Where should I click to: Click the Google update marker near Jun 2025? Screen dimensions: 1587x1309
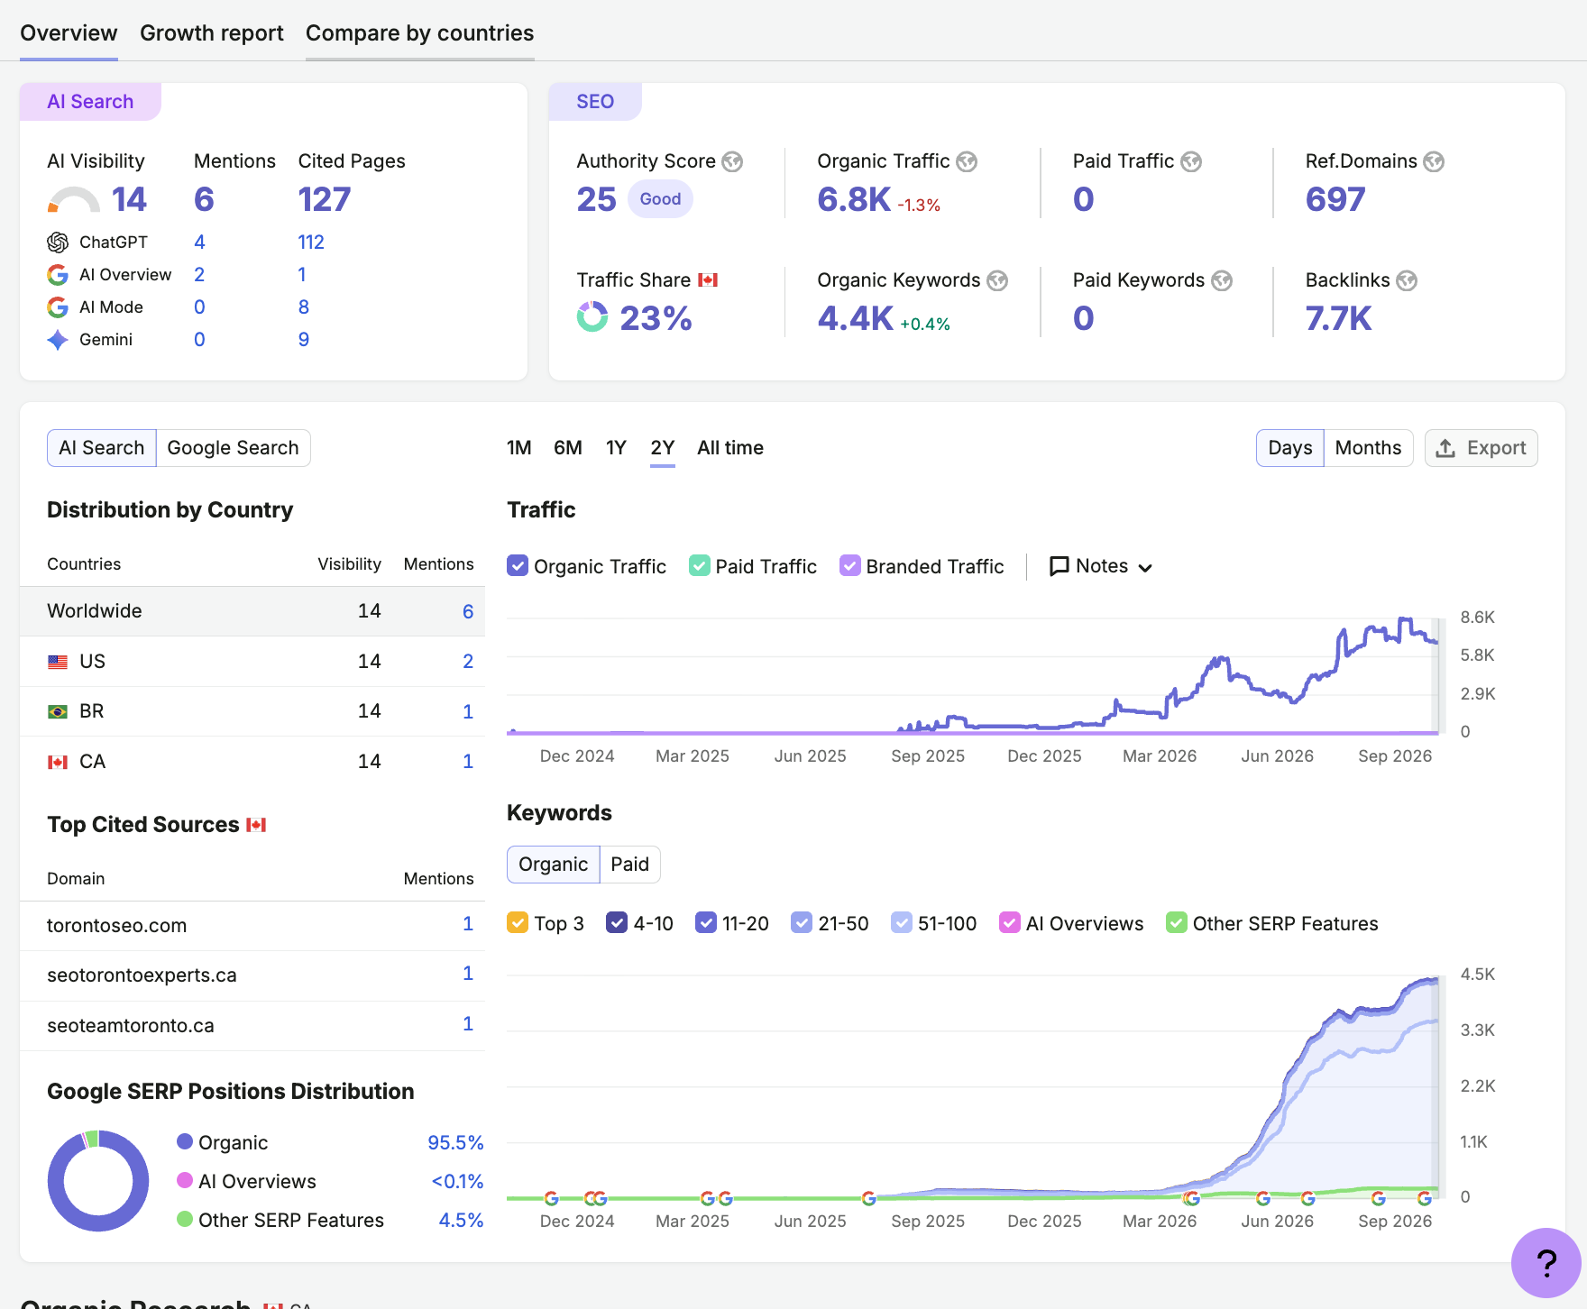pyautogui.click(x=869, y=1198)
